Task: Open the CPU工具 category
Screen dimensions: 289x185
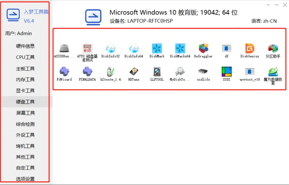Action: [25, 57]
